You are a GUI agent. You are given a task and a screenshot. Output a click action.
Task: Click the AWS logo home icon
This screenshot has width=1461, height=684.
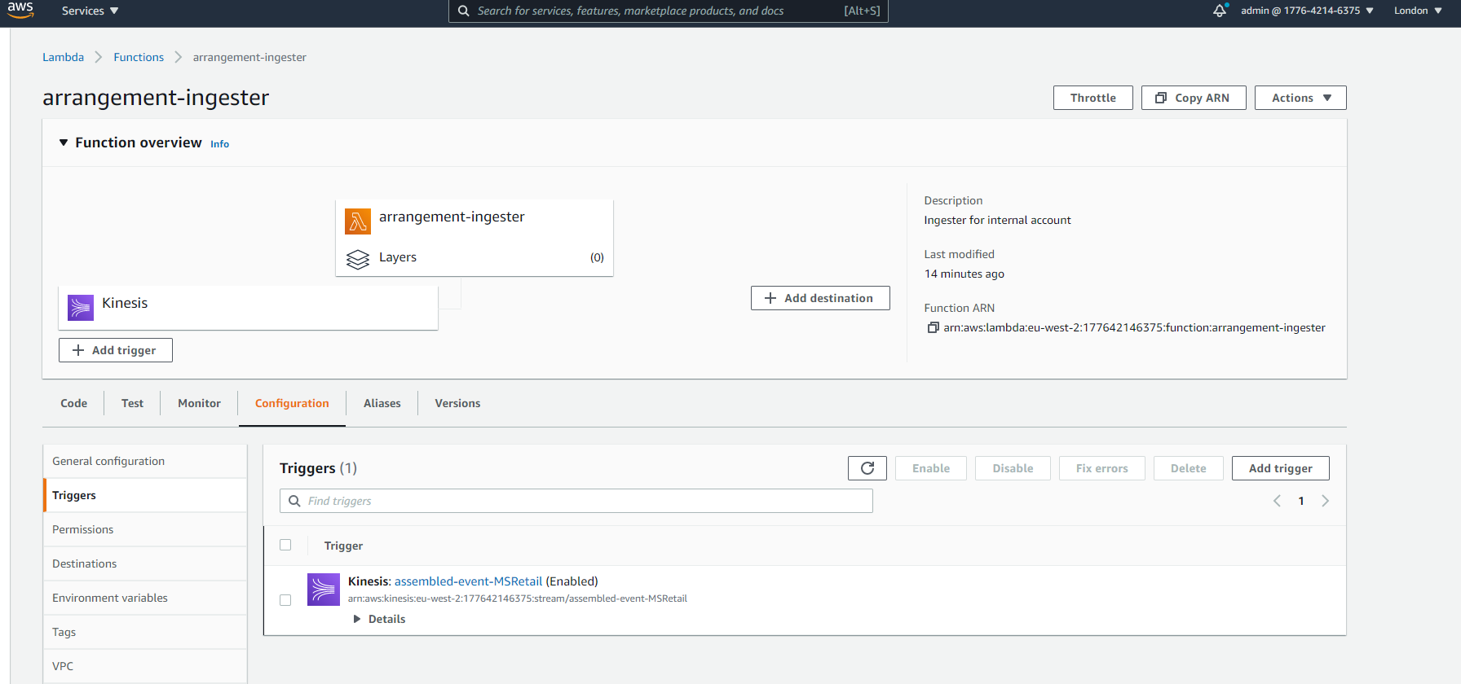coord(21,11)
